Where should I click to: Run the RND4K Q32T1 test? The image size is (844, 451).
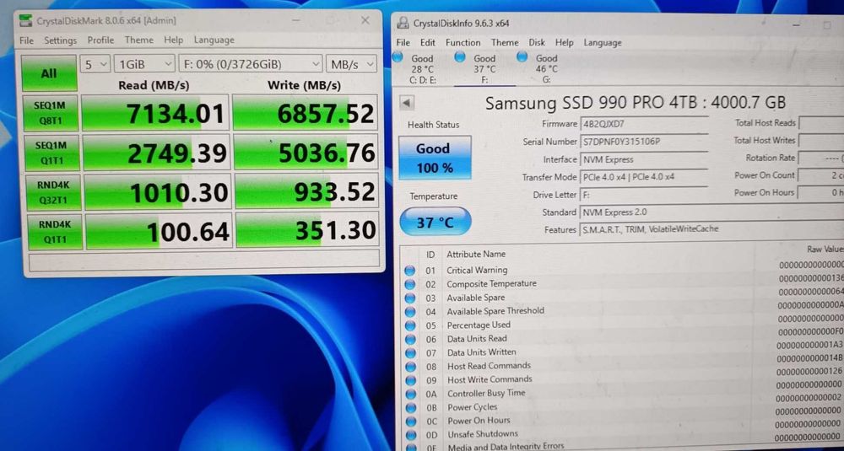pos(52,192)
